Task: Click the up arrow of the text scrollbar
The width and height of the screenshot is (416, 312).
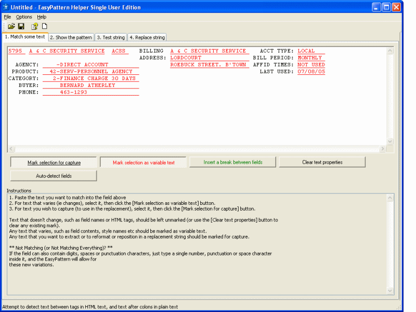Action: click(391, 49)
